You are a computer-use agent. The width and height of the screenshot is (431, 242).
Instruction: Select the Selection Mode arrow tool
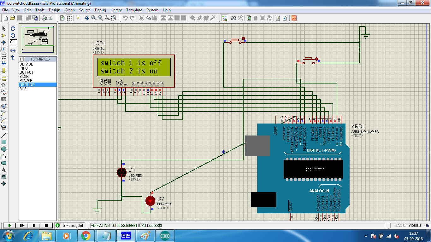point(4,28)
